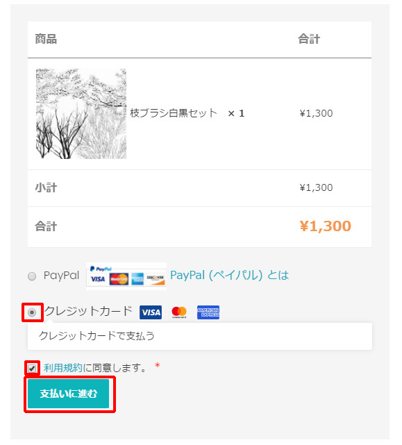Click the に同意します agreement label
This screenshot has width=402, height=445.
[115, 368]
